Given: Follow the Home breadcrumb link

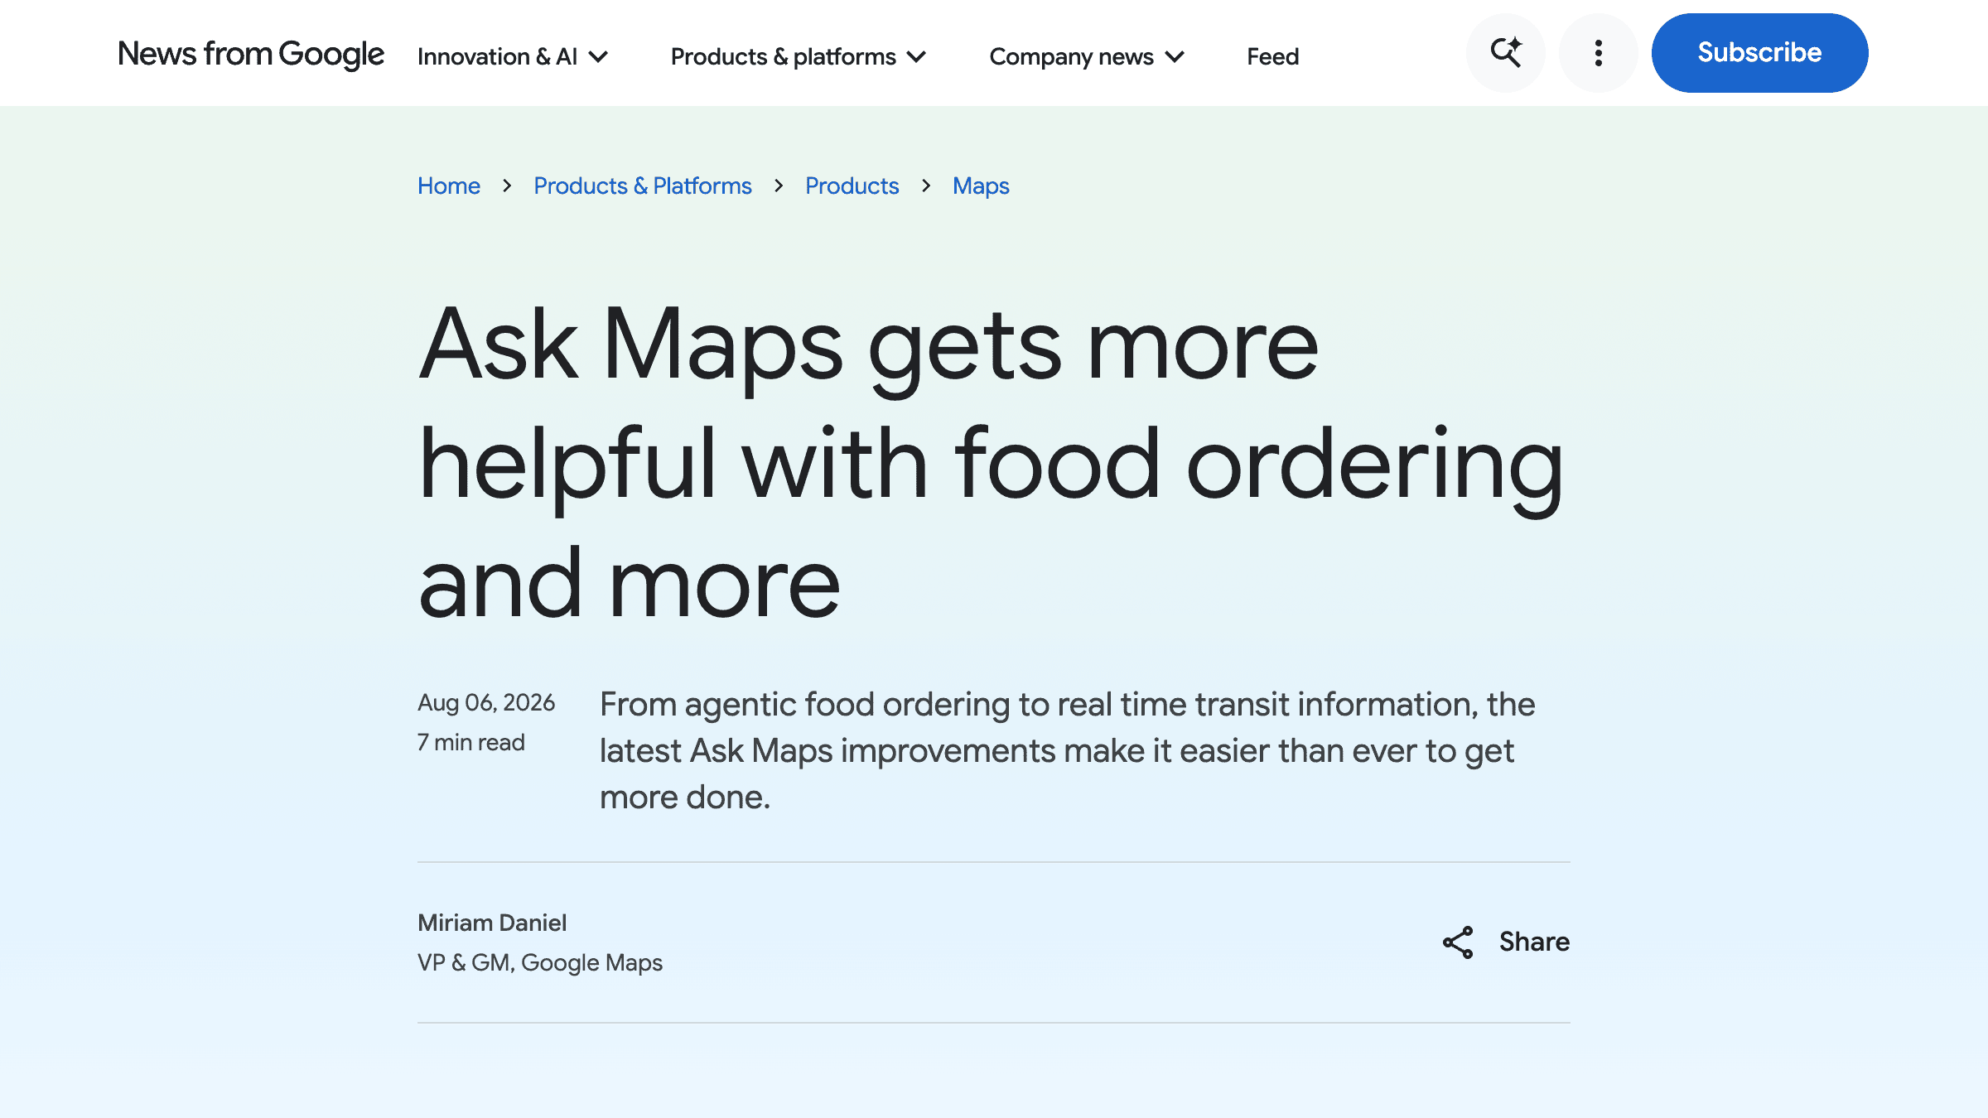Looking at the screenshot, I should [448, 186].
